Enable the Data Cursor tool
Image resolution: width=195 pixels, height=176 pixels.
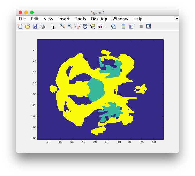tap(93, 26)
